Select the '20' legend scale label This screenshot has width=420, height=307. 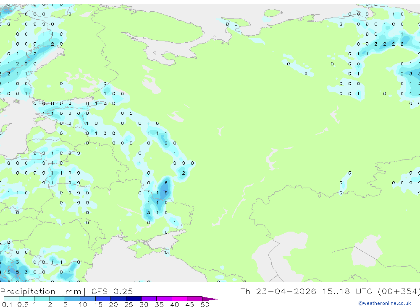(x=113, y=304)
